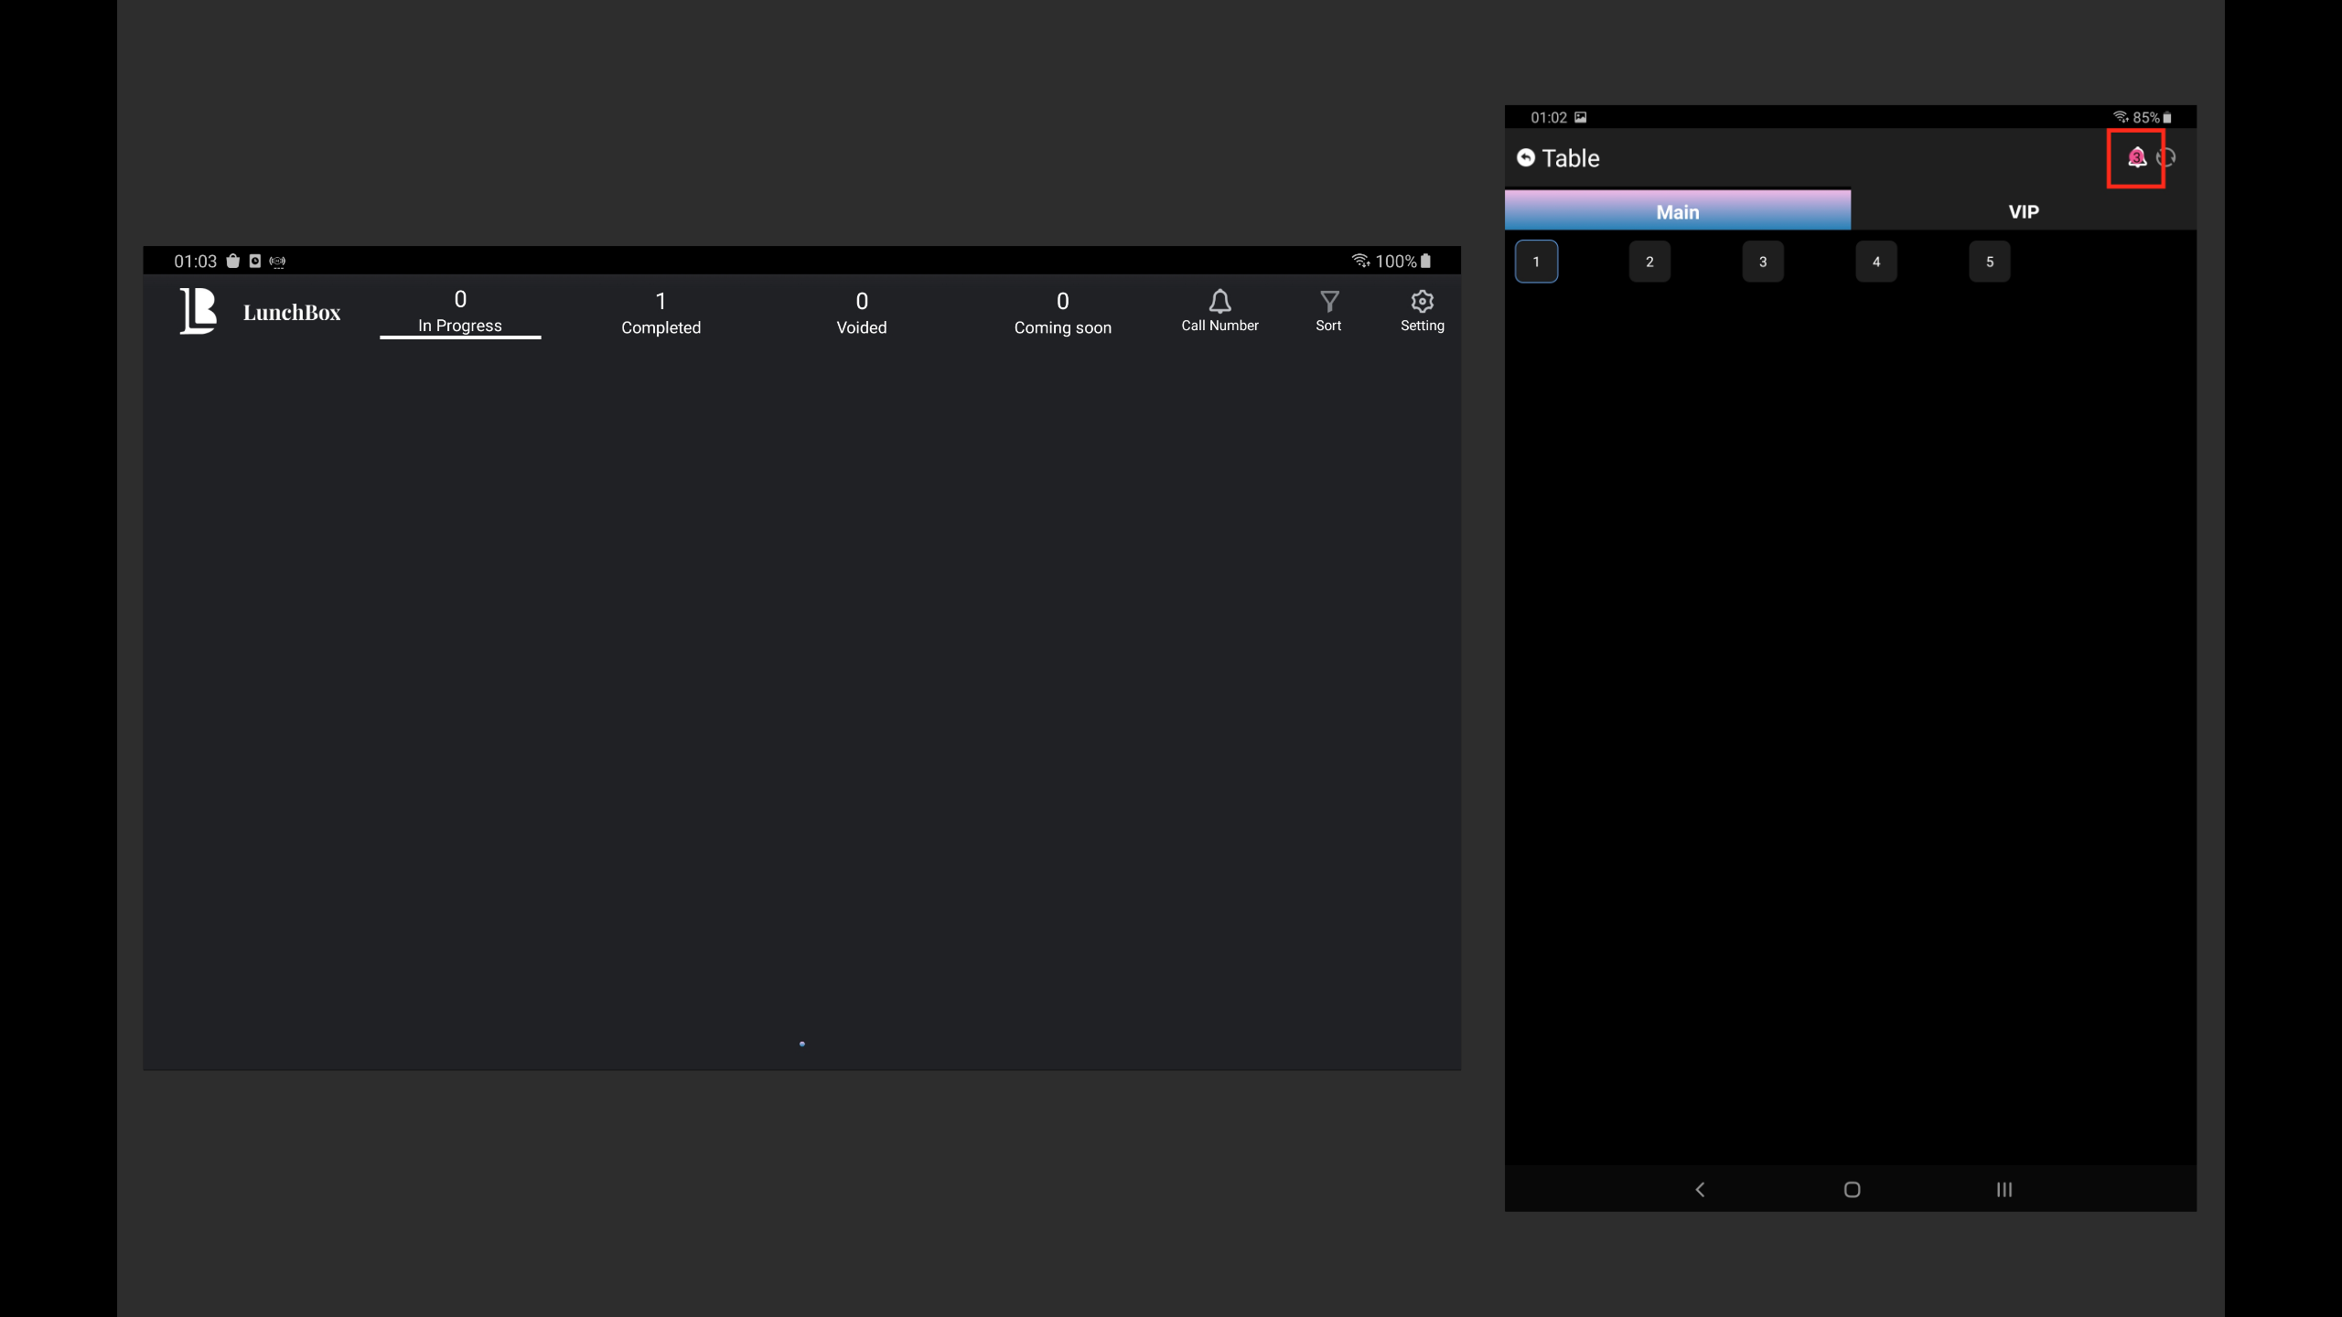
Task: Tap Android back navigation chevron
Action: pyautogui.click(x=1700, y=1189)
